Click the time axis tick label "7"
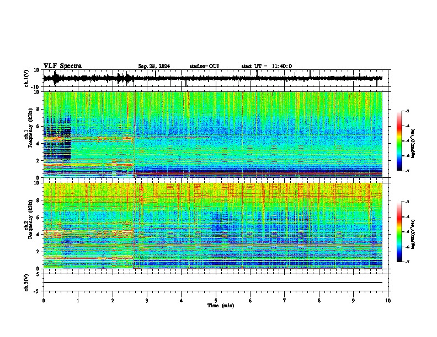Viewport: 437px width, 337px height. (285, 301)
